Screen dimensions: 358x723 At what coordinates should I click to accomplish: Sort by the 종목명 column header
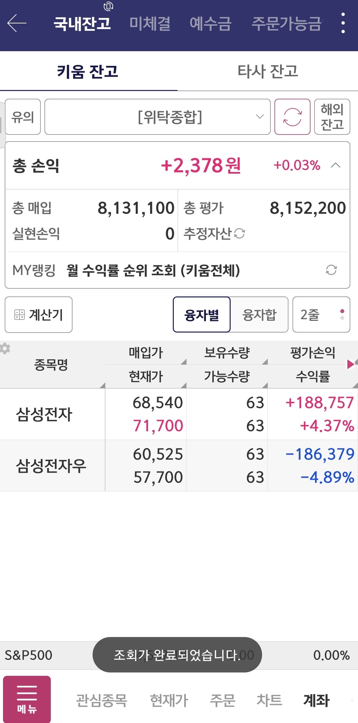click(52, 364)
